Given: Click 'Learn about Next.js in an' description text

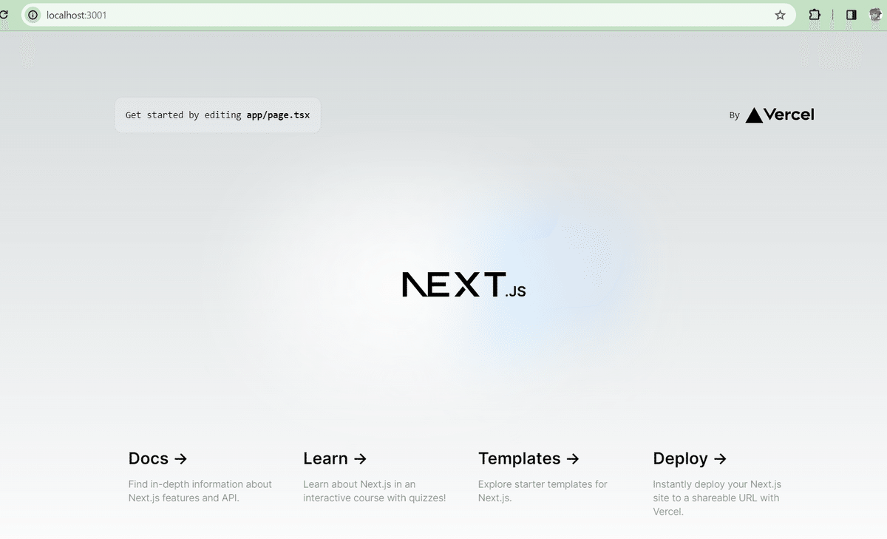Looking at the screenshot, I should pyautogui.click(x=359, y=484).
